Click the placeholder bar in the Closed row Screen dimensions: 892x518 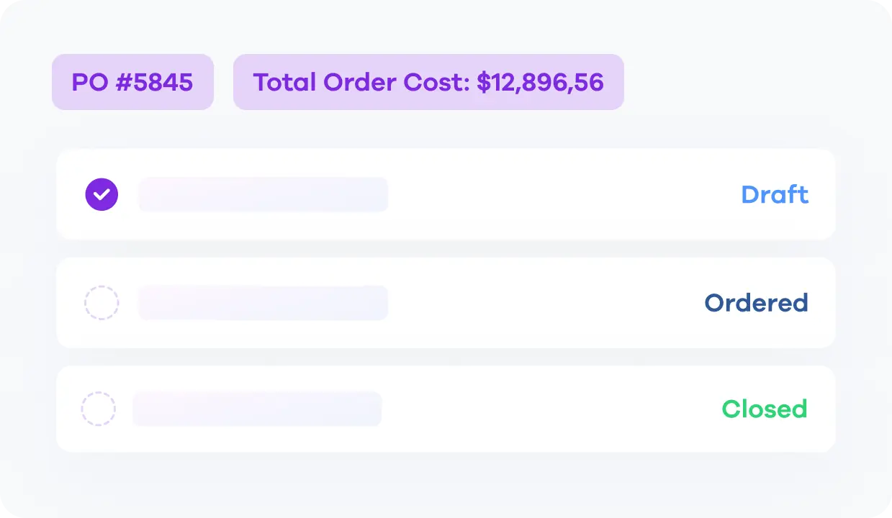pos(257,409)
